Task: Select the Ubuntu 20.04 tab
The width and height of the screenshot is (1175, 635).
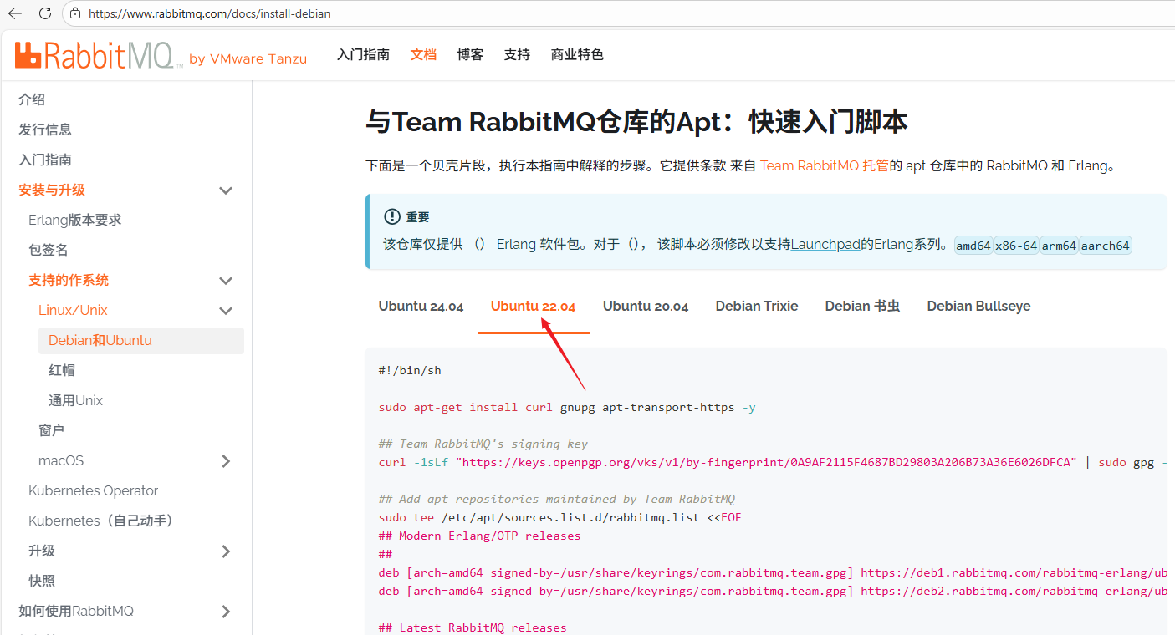Action: (x=646, y=306)
